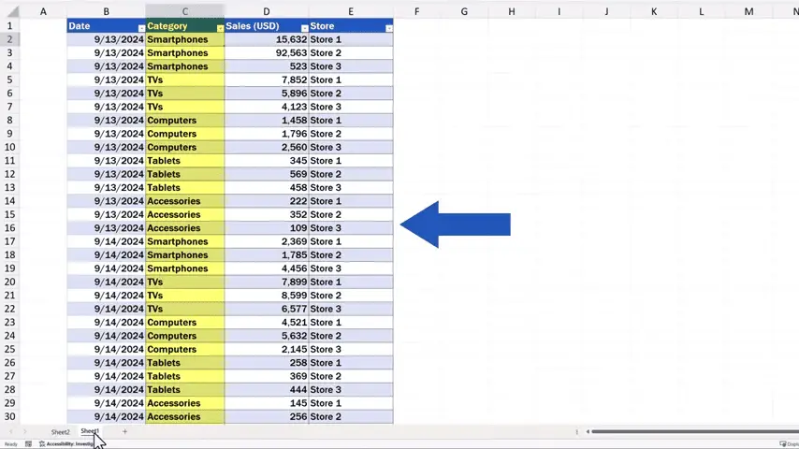
Task: Click the Select All corner triangle
Action: click(11, 12)
